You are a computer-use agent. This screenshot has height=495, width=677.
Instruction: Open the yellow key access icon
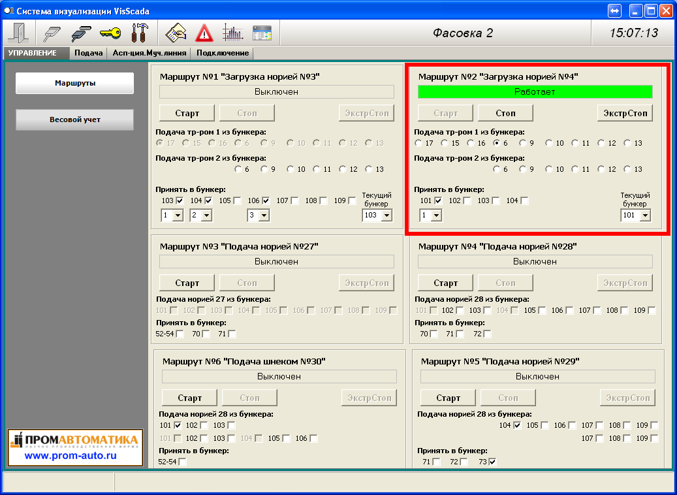(x=110, y=32)
